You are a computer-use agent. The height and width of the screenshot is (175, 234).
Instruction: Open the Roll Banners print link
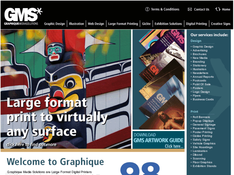201,117
